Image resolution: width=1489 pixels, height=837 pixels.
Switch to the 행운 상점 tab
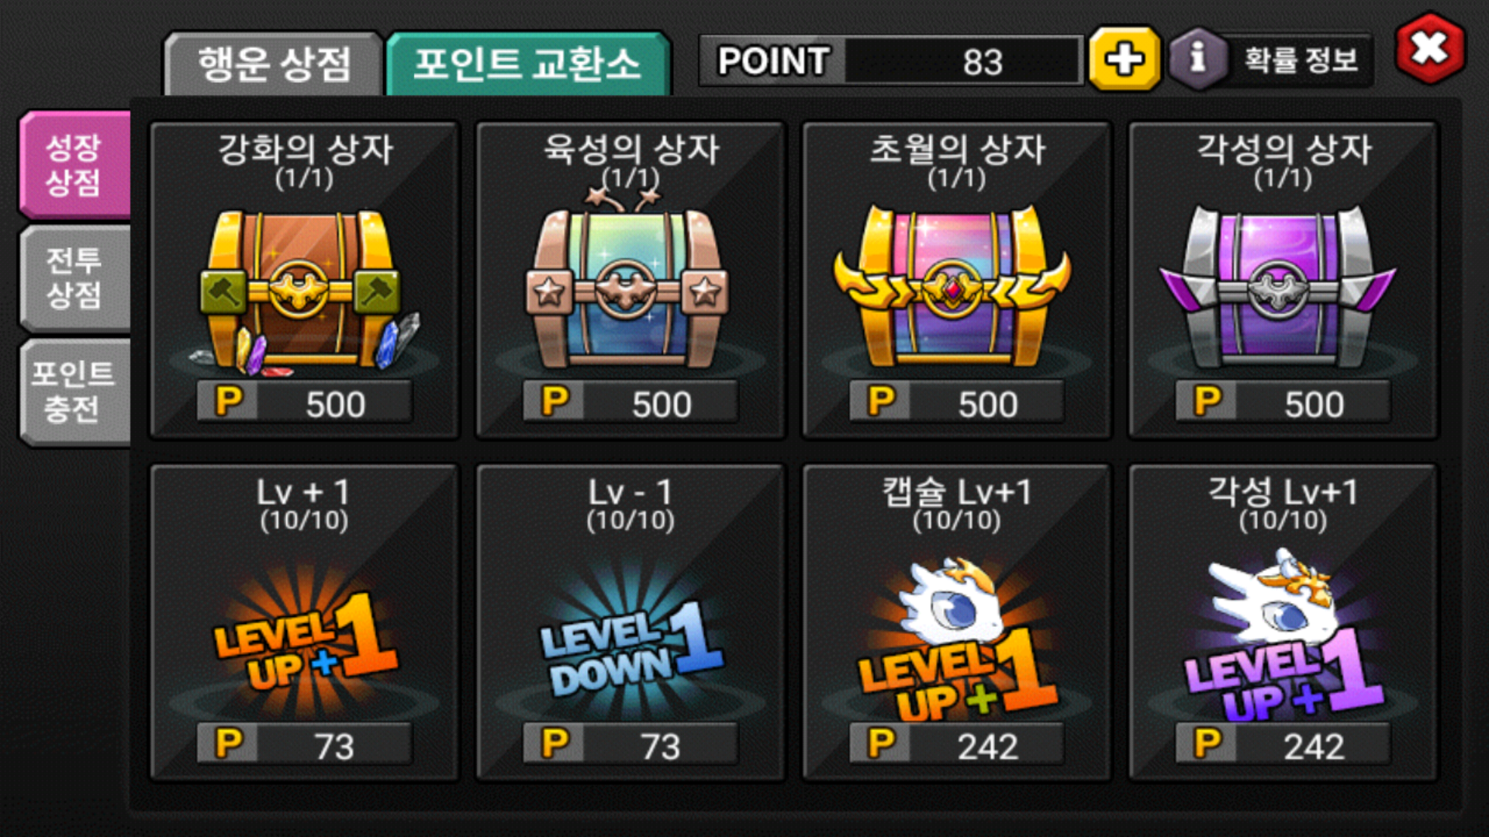pos(274,64)
